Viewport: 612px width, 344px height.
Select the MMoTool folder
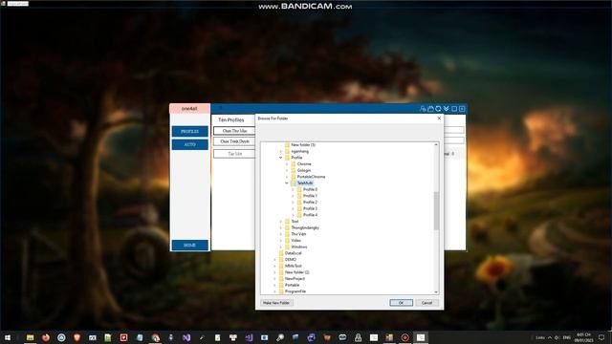(294, 266)
